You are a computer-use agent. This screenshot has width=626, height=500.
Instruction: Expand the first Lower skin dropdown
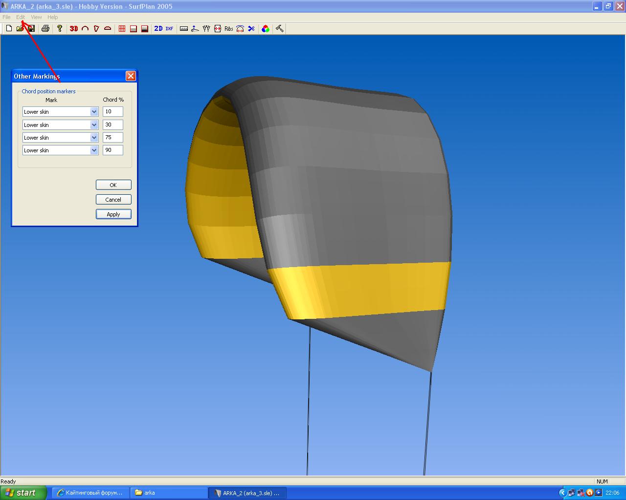click(94, 112)
